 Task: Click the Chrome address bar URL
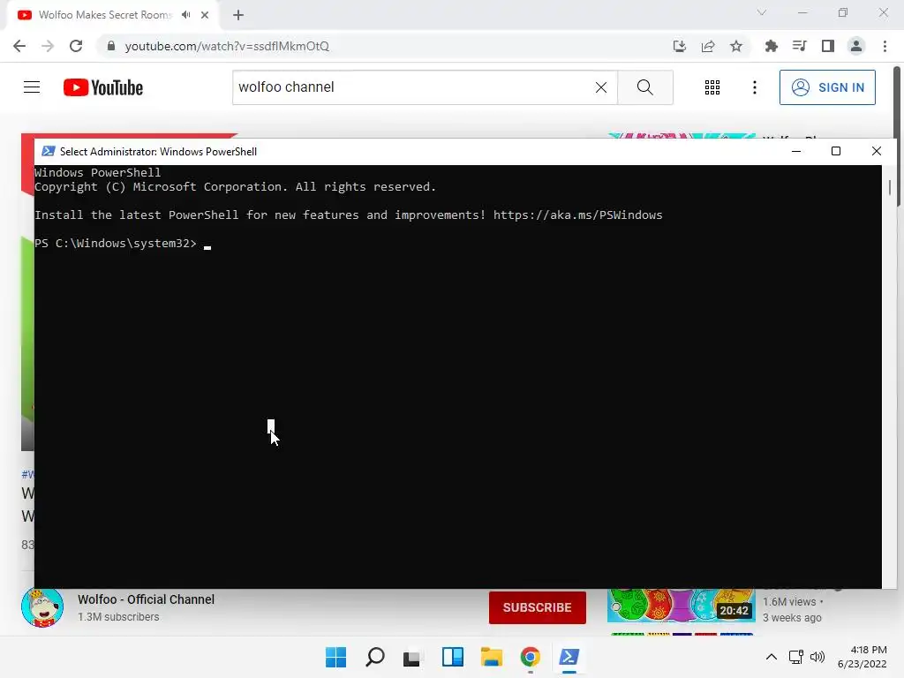pyautogui.click(x=227, y=46)
